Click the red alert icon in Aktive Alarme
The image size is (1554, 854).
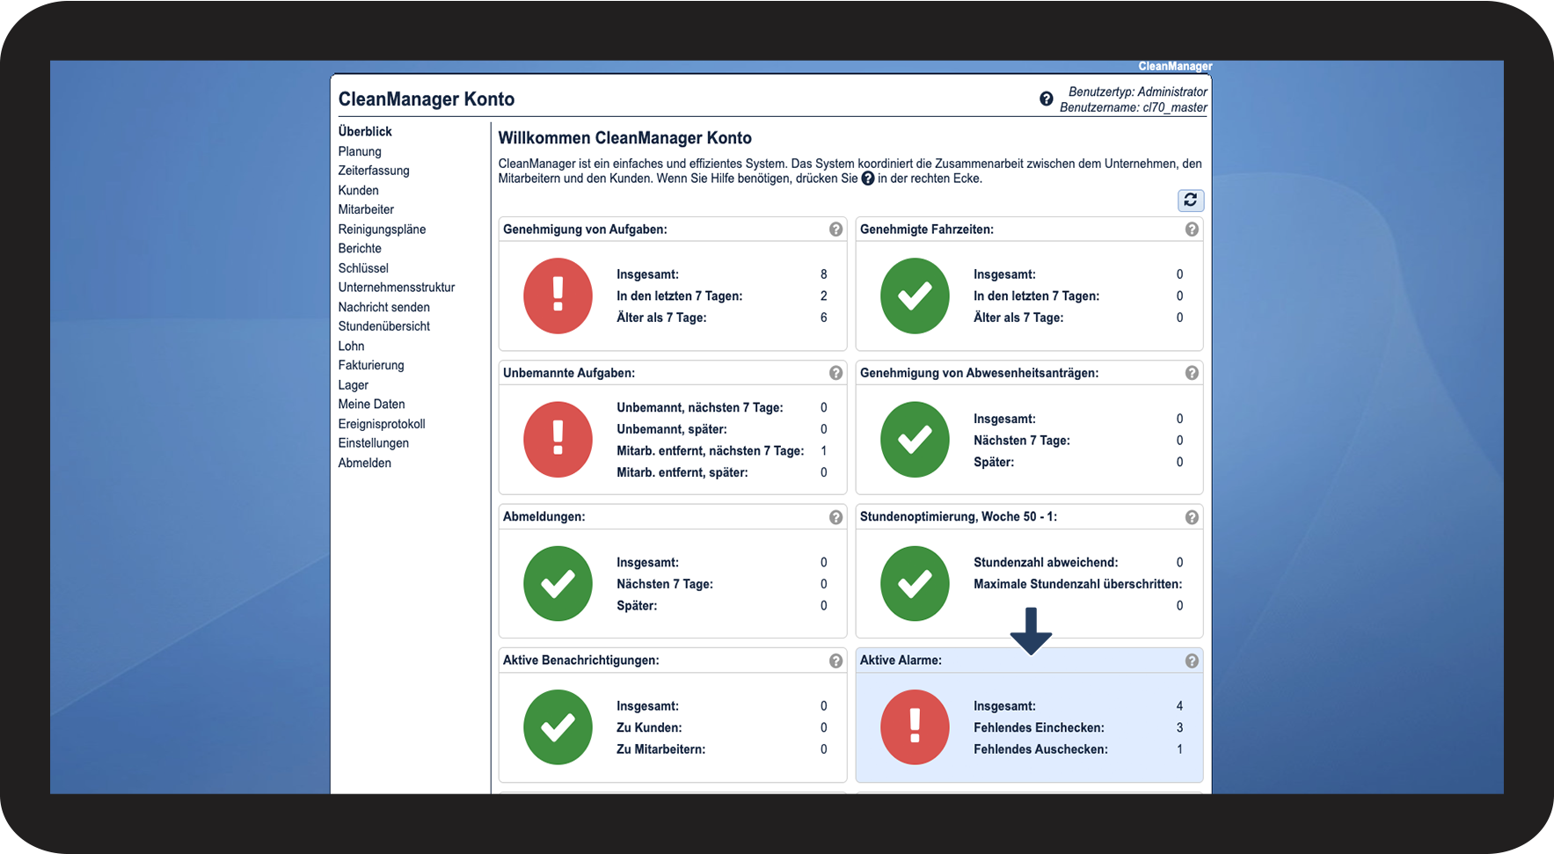tap(915, 727)
